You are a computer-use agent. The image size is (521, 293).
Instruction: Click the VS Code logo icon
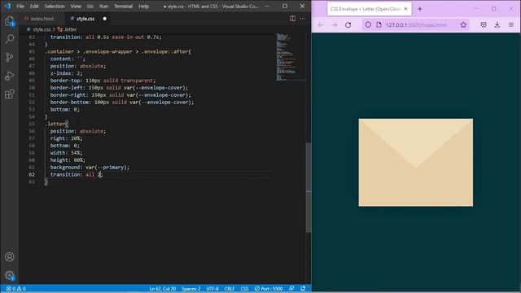7,6
